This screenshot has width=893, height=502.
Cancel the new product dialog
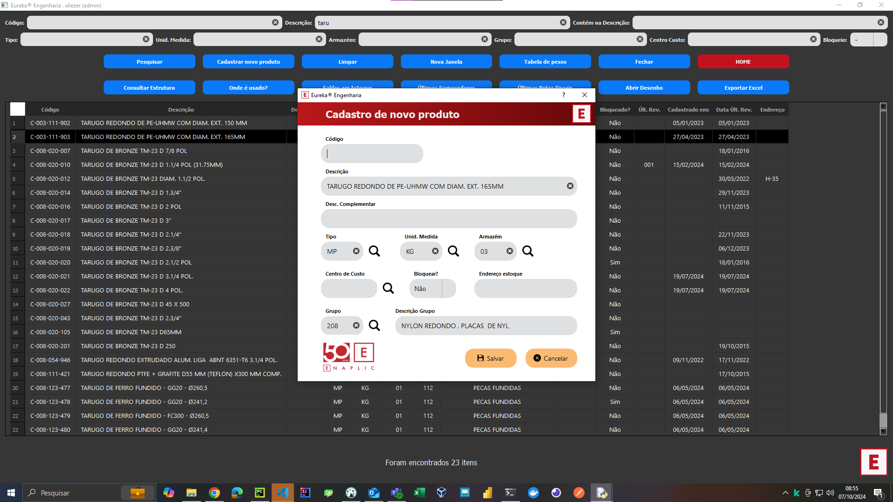(x=551, y=358)
